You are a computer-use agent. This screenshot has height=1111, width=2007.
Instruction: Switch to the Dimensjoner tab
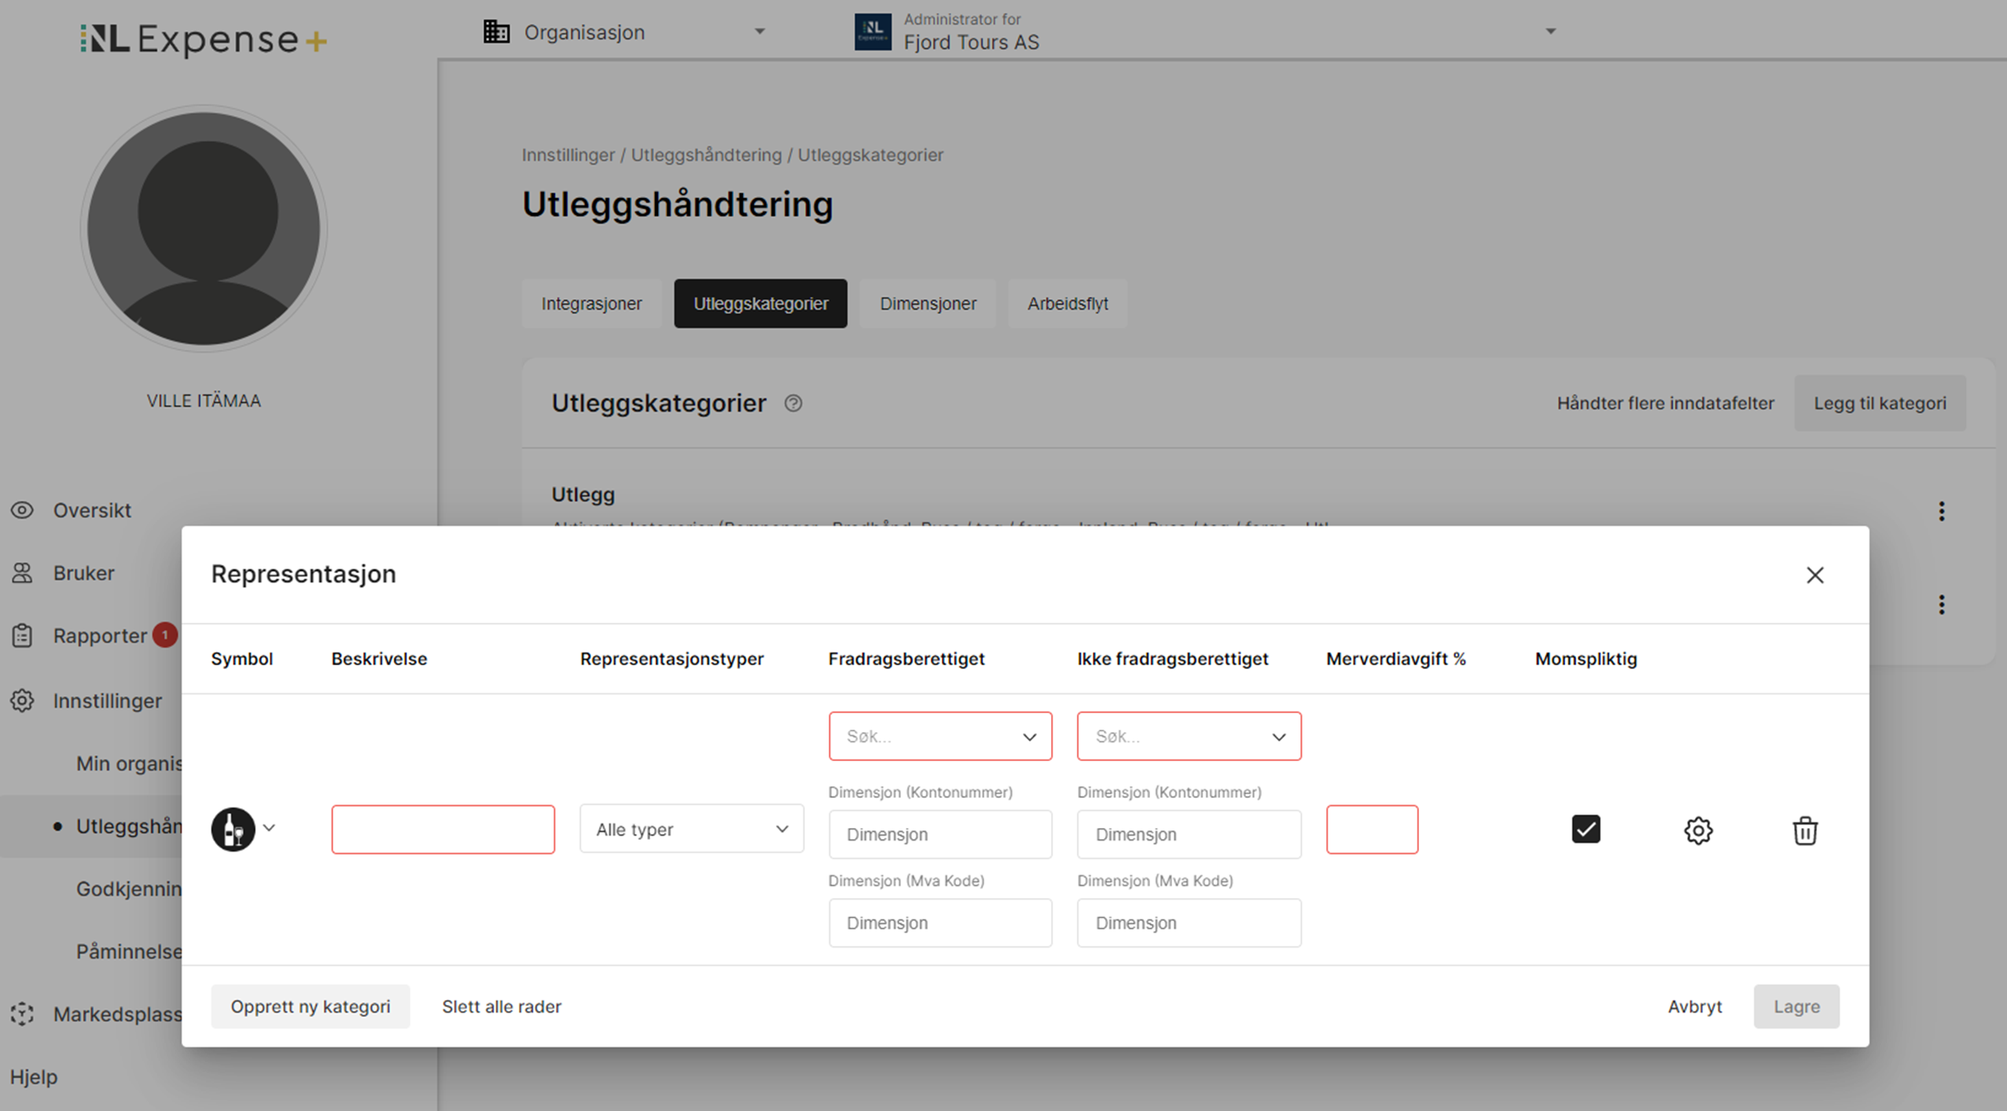coord(928,304)
